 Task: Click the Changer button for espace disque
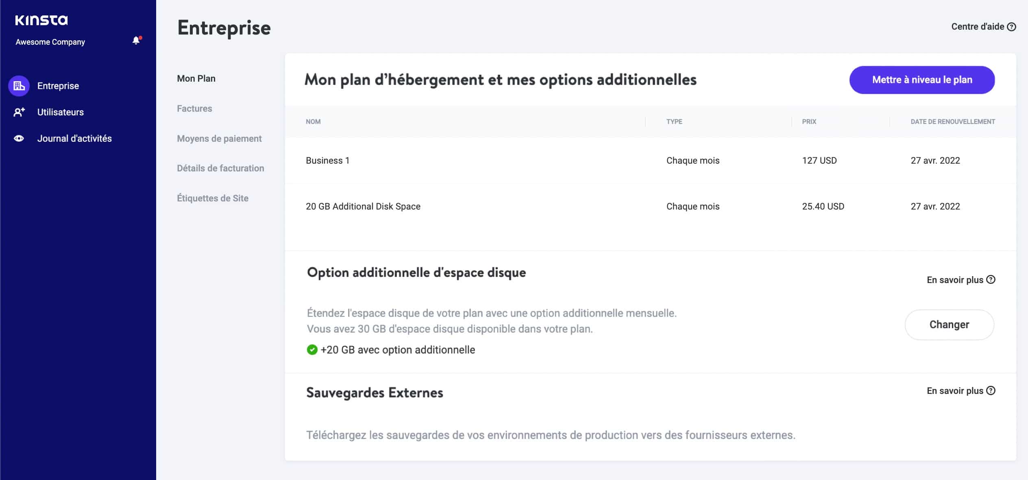click(x=950, y=324)
